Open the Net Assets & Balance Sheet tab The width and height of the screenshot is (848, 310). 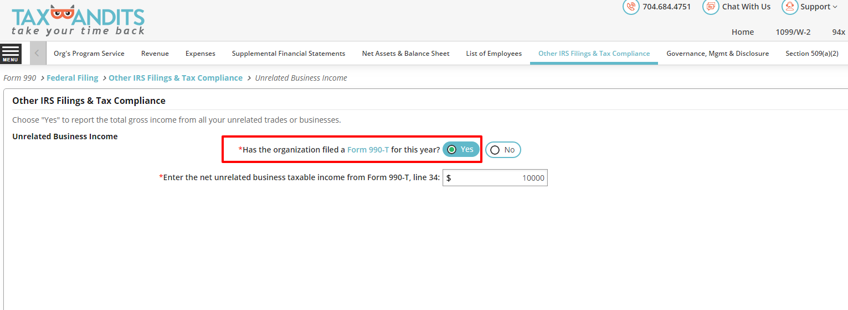click(406, 54)
